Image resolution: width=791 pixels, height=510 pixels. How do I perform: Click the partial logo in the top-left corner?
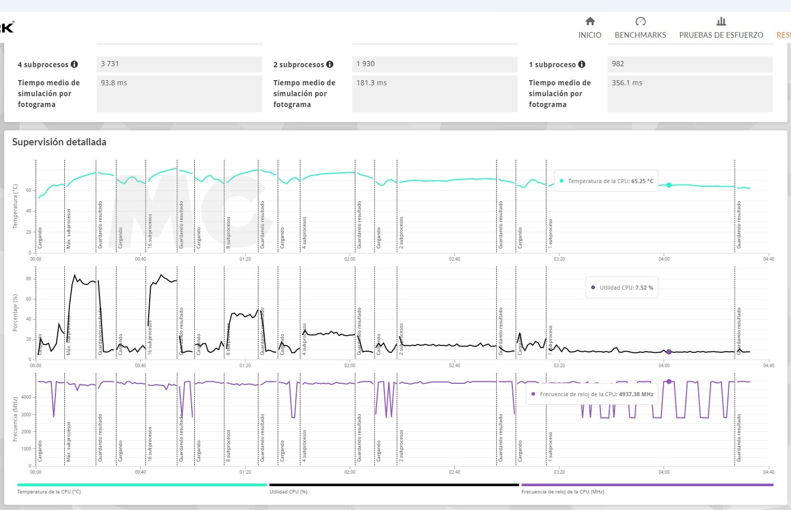coord(7,27)
